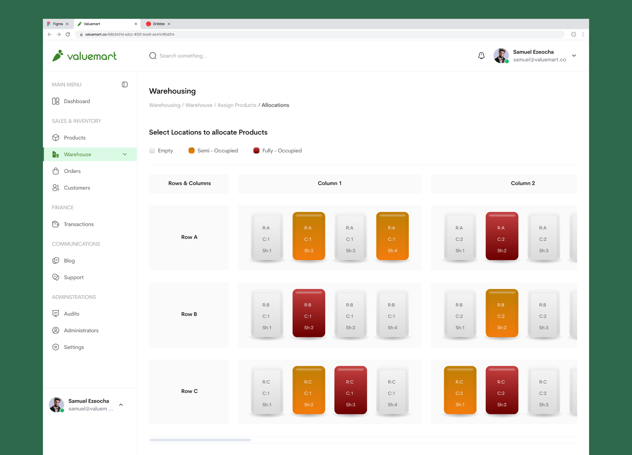The height and width of the screenshot is (455, 632).
Task: Click the Products box icon
Action: (56, 138)
